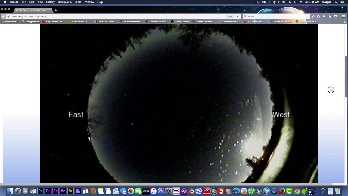Open the Window menu

tap(89, 2)
